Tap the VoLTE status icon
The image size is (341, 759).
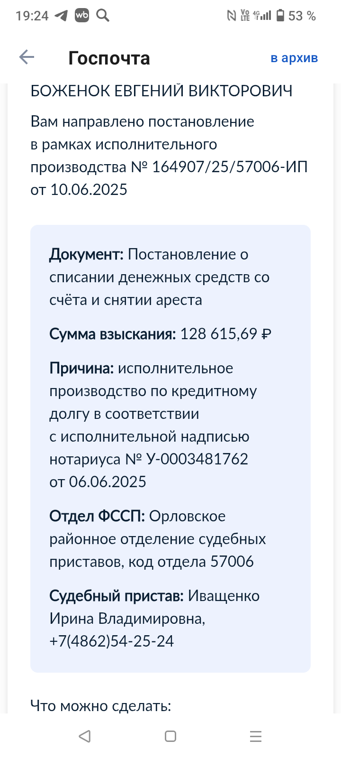click(x=245, y=16)
